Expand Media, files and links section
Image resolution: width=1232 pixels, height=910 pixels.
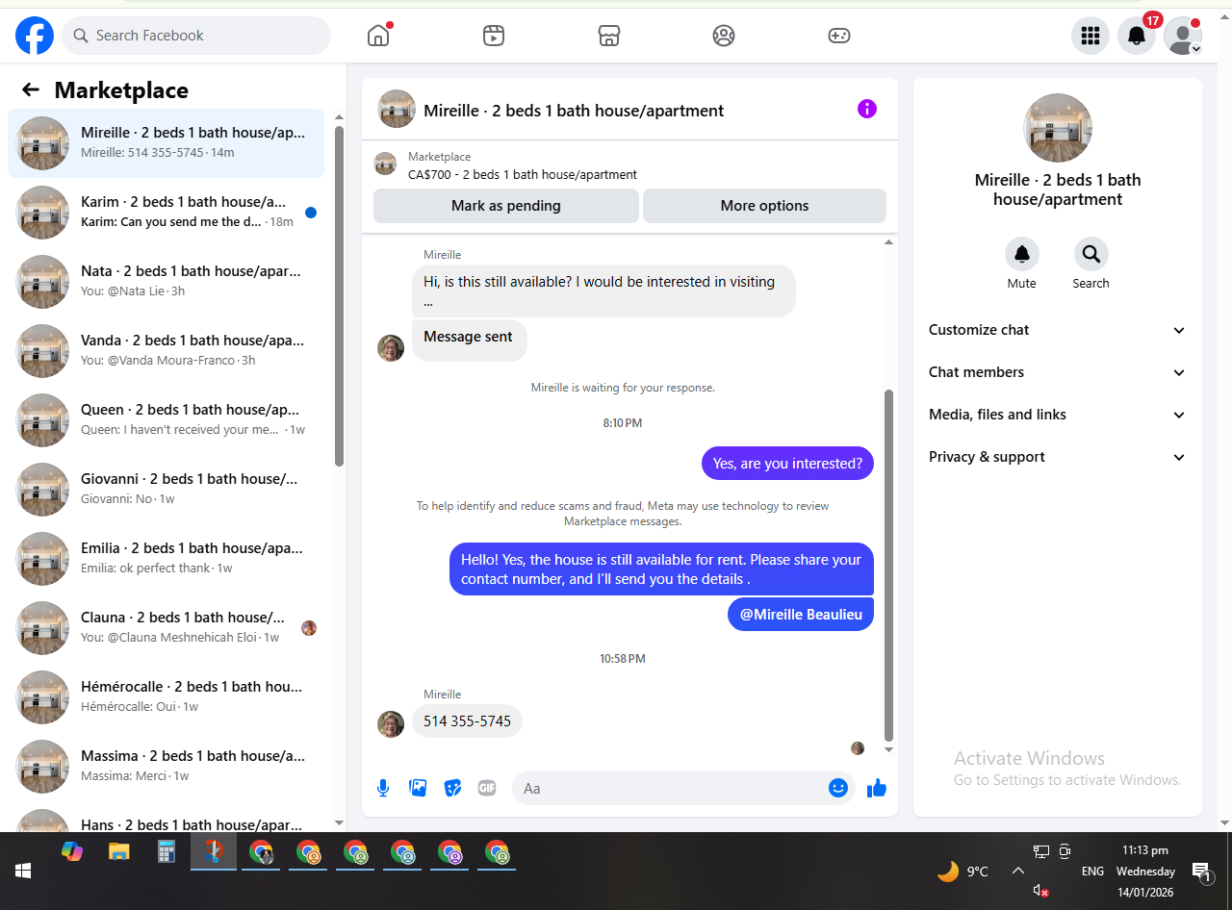1058,415
